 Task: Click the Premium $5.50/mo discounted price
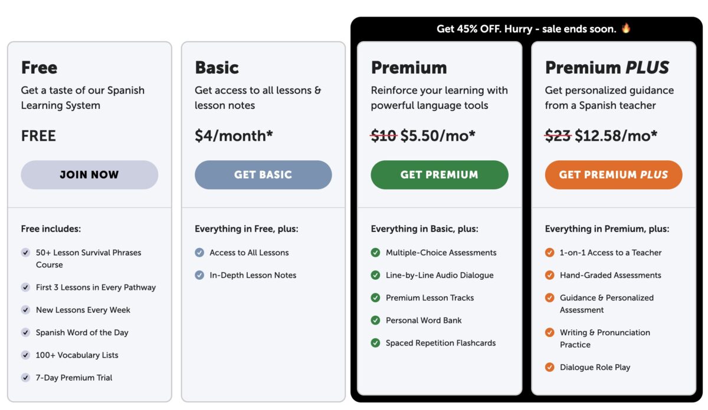[438, 136]
